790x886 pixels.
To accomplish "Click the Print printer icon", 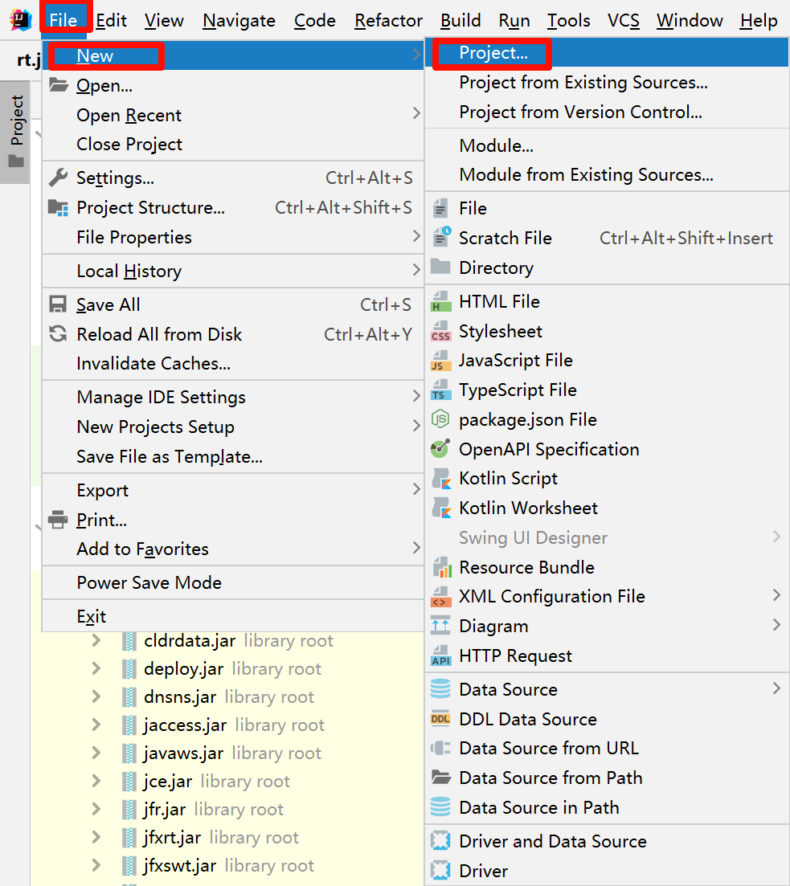I will [x=58, y=520].
